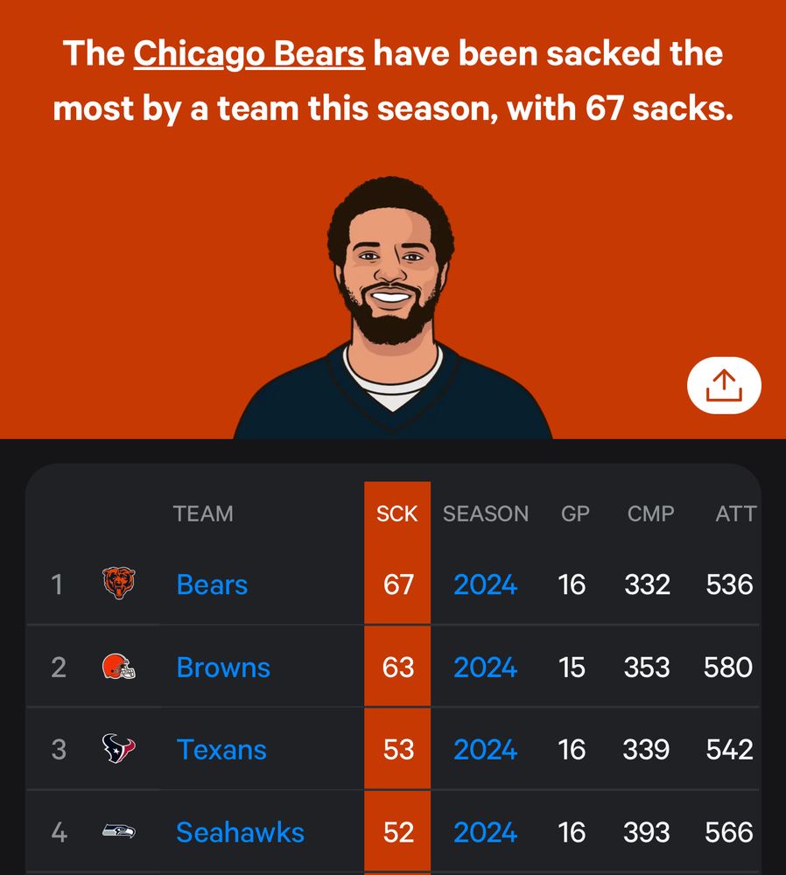Viewport: 786px width, 875px height.
Task: Click the share/export icon
Action: pos(725,384)
